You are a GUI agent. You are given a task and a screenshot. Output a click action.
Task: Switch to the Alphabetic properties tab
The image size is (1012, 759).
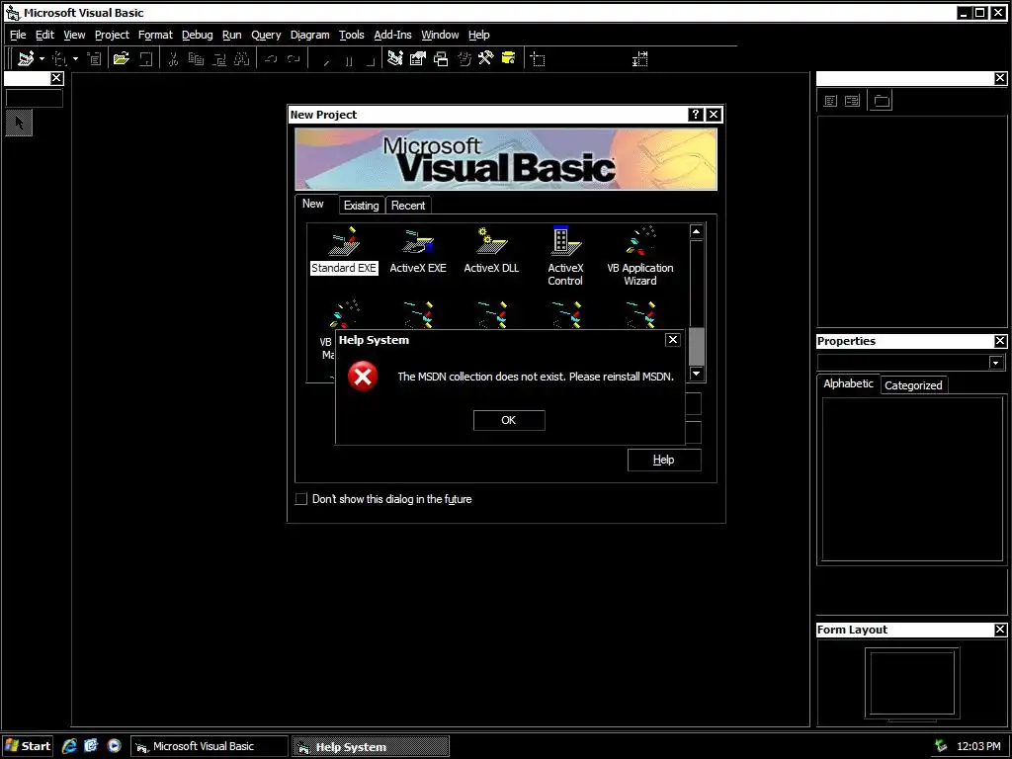pos(848,383)
